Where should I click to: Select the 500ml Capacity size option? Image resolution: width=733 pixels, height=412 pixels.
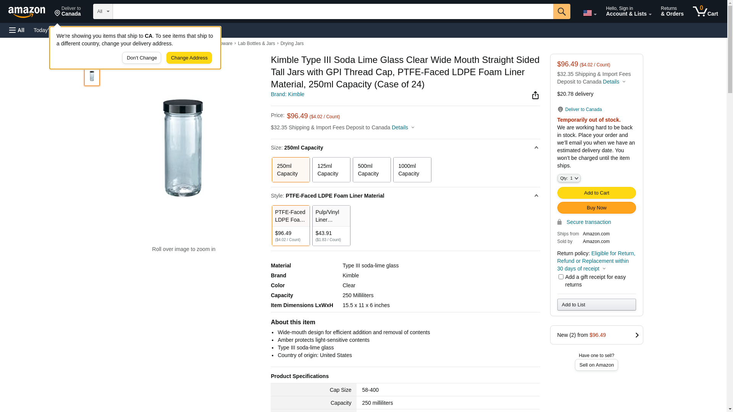(x=371, y=170)
